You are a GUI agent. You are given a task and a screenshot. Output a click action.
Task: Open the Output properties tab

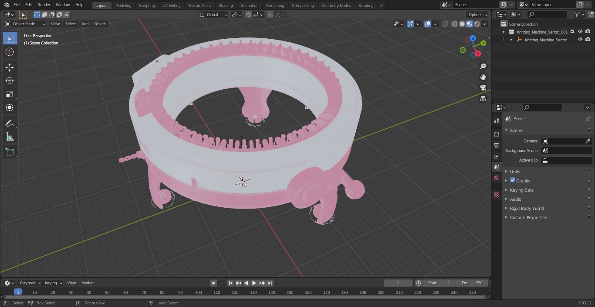coord(497,145)
